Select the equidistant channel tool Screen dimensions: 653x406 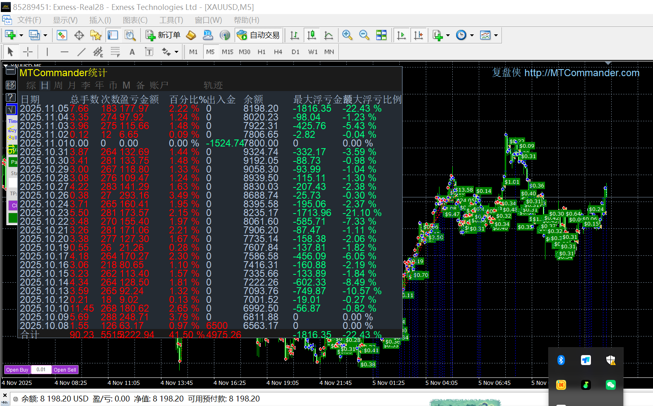click(98, 52)
